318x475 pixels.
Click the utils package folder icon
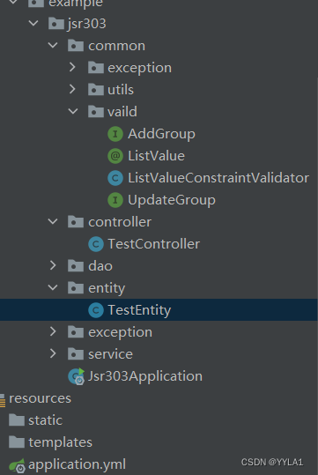pos(96,89)
